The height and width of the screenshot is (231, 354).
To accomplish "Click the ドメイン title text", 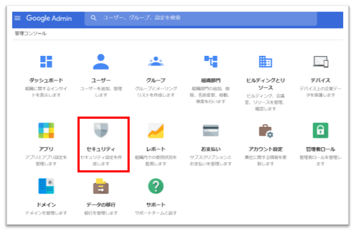I will coord(46,205).
